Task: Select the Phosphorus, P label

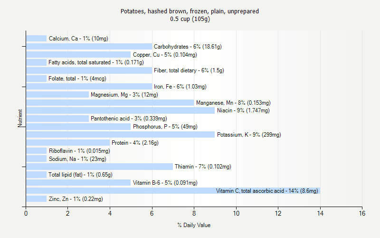Action: (x=165, y=127)
